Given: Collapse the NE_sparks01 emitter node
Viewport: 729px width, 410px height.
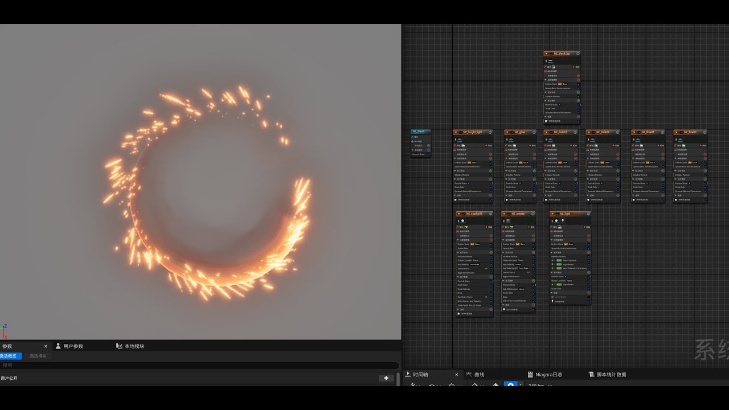Looking at the screenshot, I should (459, 214).
